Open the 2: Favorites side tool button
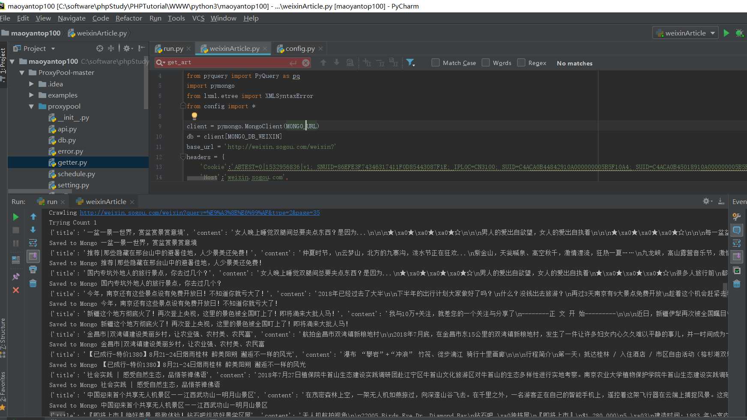747x420 pixels. click(3, 390)
